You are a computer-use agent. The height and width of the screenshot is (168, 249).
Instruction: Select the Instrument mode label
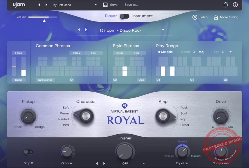tap(142, 16)
